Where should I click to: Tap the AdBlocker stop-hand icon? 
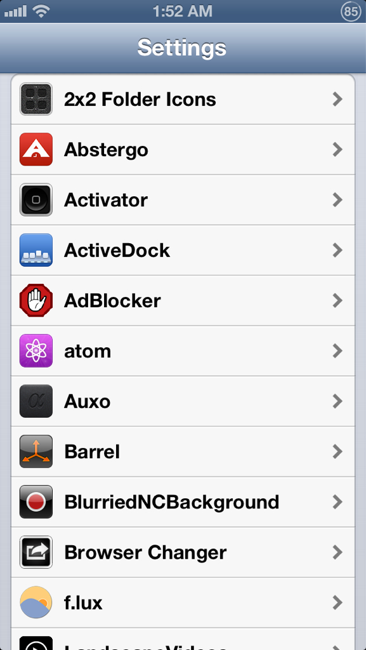[36, 300]
